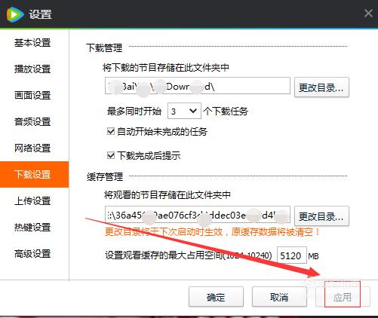Select 下载设置 tab
Screen dimensions: 378x318
click(34, 174)
